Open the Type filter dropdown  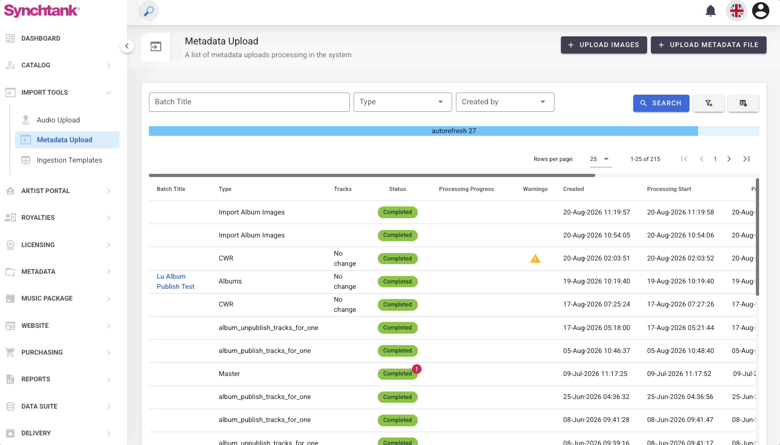click(402, 102)
